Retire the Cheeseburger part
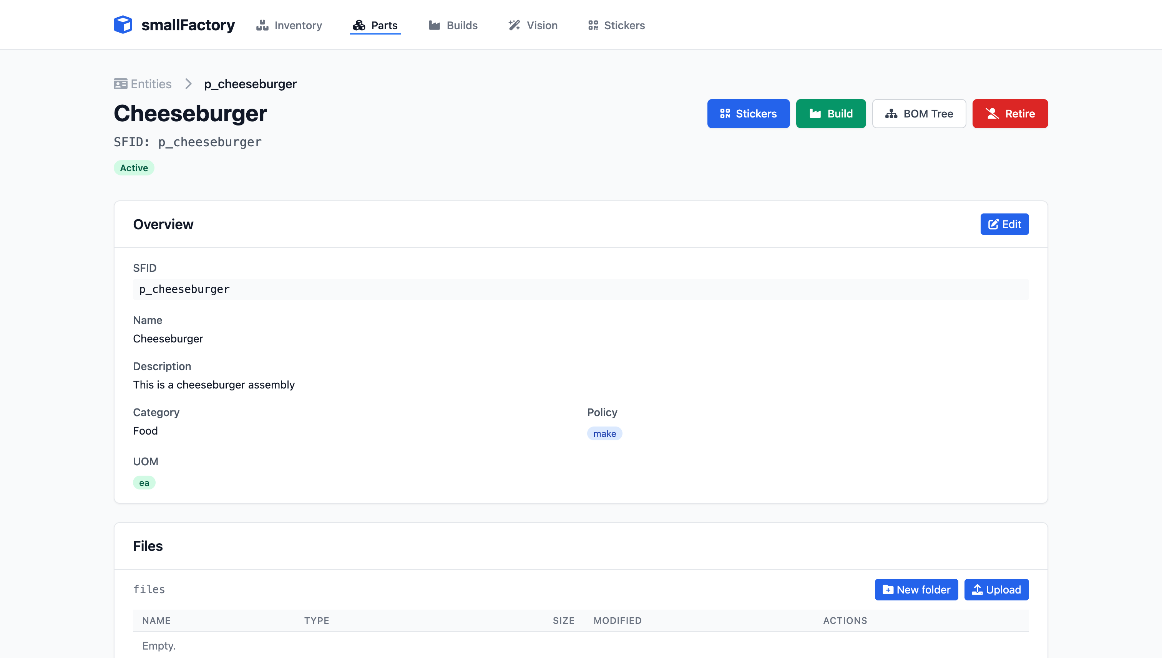This screenshot has width=1162, height=658. (1009, 113)
